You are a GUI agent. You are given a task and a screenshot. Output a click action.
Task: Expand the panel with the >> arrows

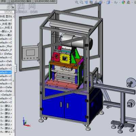[13, 7]
